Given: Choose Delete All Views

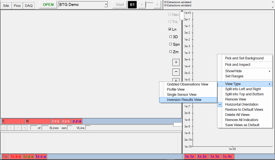Looking at the screenshot, I should (245, 115).
